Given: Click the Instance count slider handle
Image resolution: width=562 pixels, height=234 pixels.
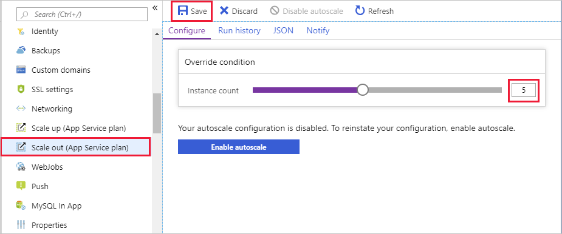Looking at the screenshot, I should (x=363, y=90).
